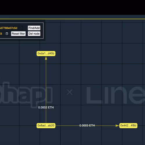Click the yellow border line under the header
This screenshot has height=145, width=145.
72,19
